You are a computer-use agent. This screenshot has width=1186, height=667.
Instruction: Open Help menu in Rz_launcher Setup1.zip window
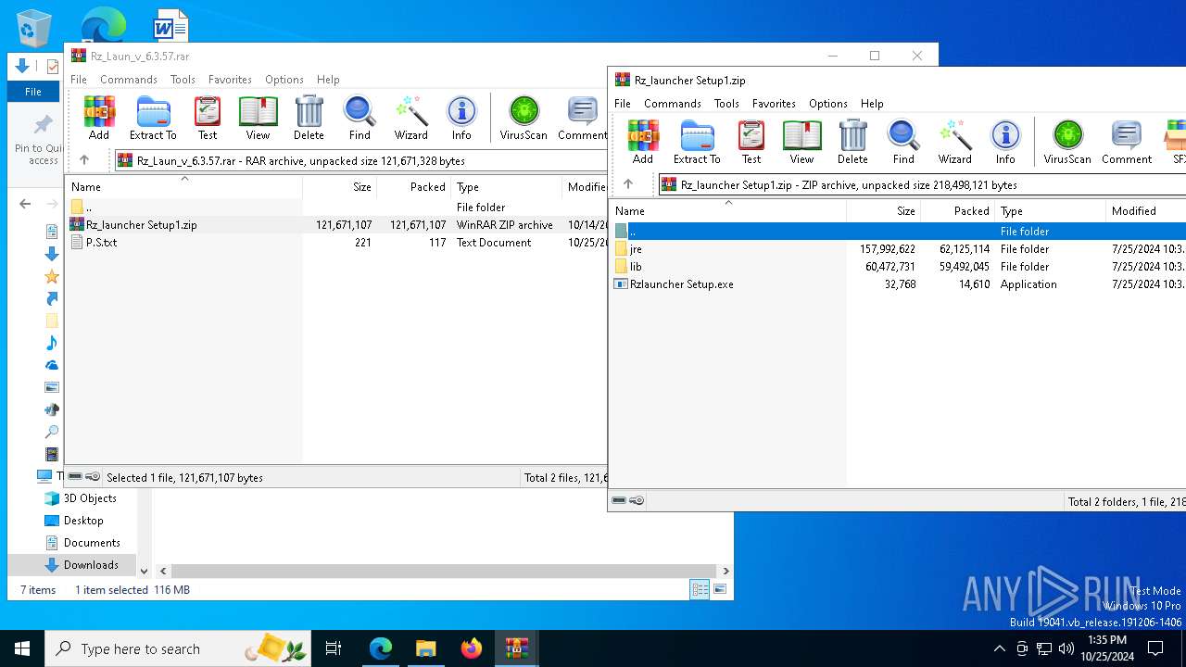[872, 104]
